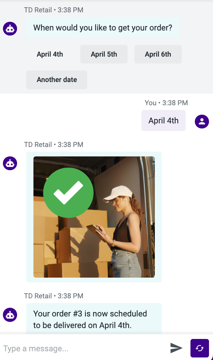
Task: Click the TD Retail label above the order question
Action: [x=38, y=10]
